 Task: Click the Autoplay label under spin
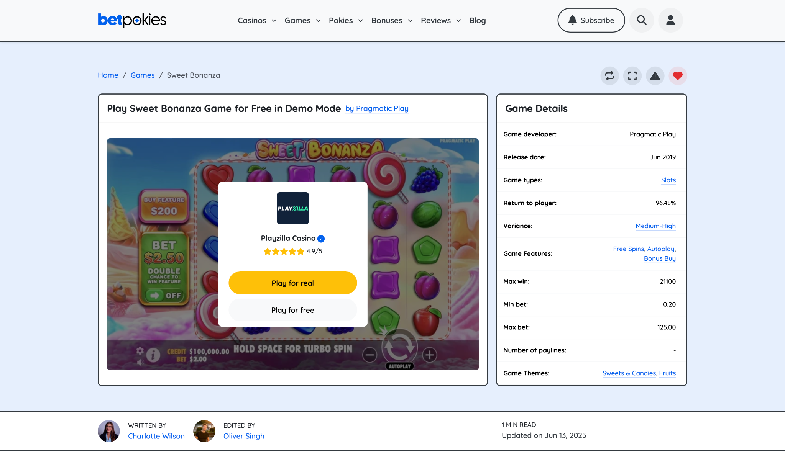click(399, 366)
